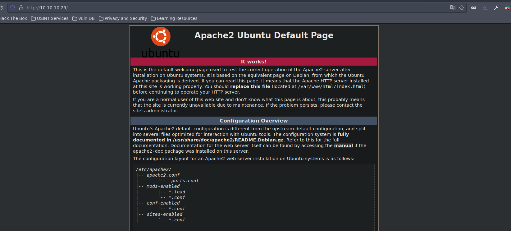Screen dimensions: 511x231
Task: Expand the Vuln DB bookmark folder
Action: coord(84,18)
